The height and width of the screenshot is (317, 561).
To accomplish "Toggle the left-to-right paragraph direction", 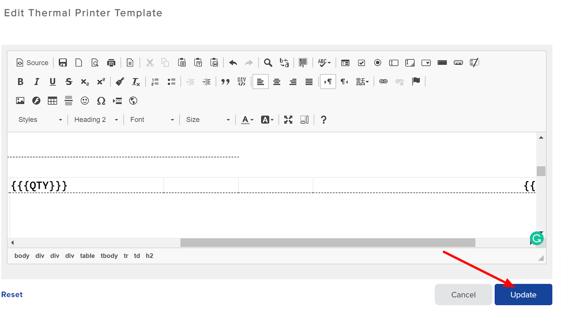I will click(x=328, y=82).
